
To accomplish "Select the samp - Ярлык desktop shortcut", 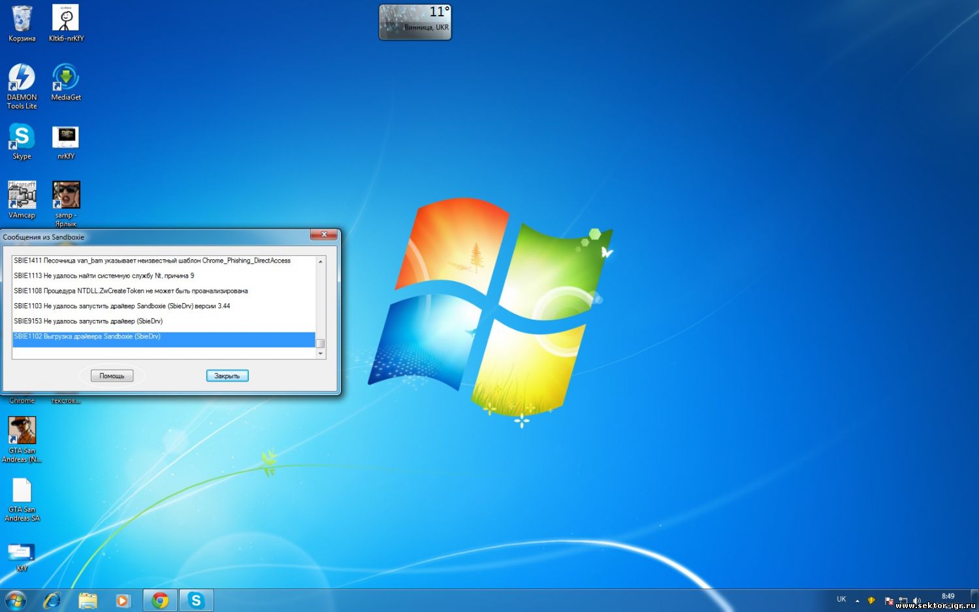I will [66, 203].
